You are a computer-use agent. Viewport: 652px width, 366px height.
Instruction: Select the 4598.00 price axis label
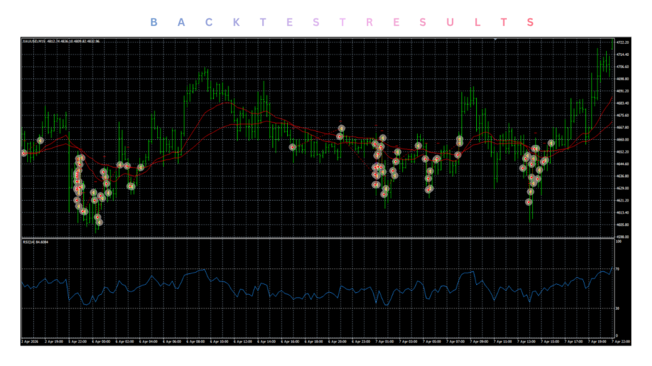[623, 237]
